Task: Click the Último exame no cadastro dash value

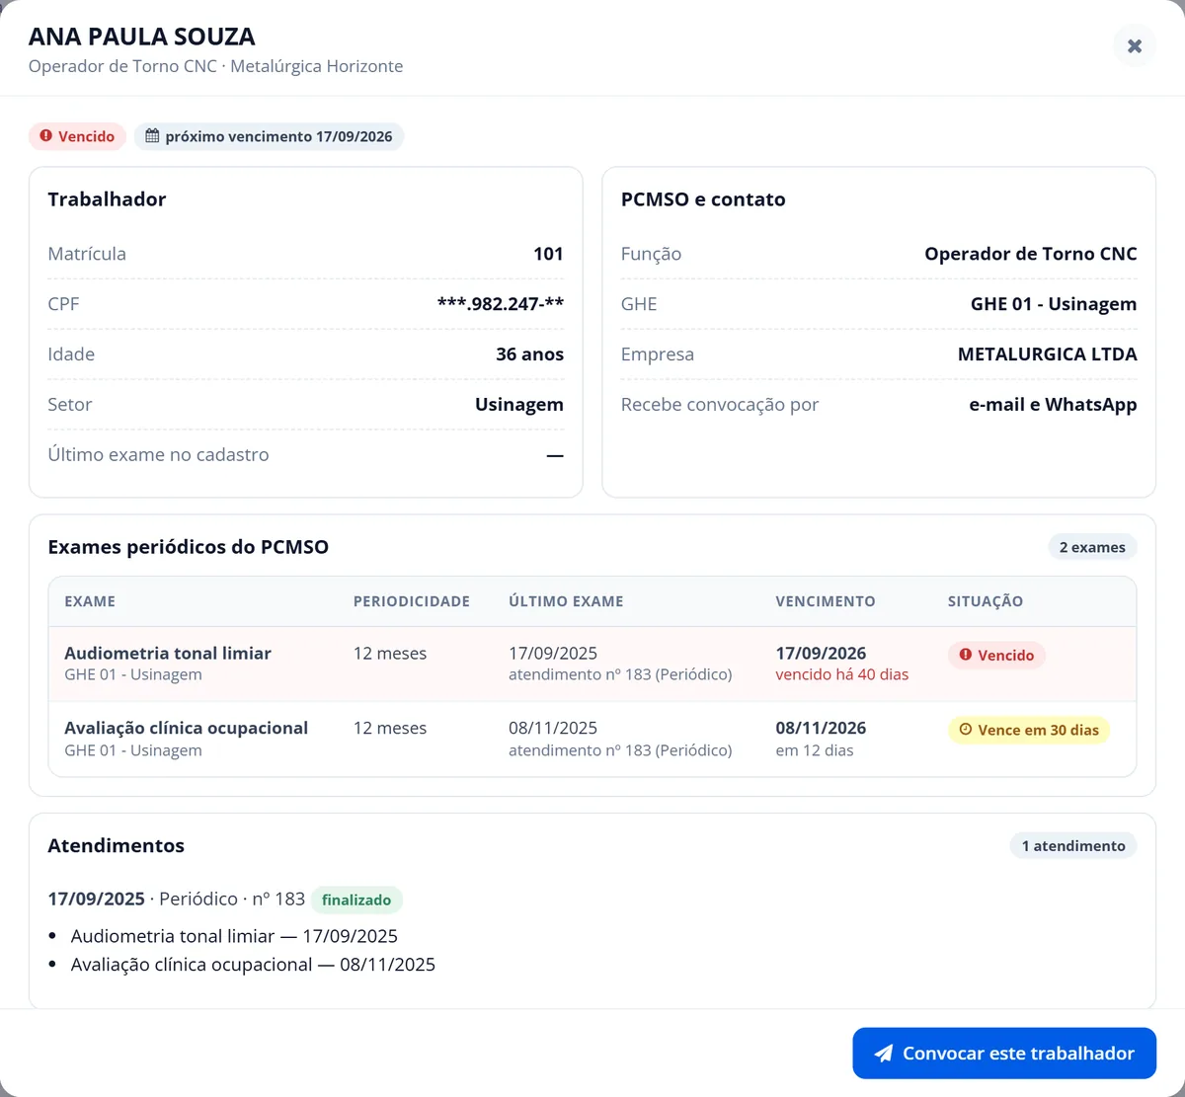Action: 555,455
